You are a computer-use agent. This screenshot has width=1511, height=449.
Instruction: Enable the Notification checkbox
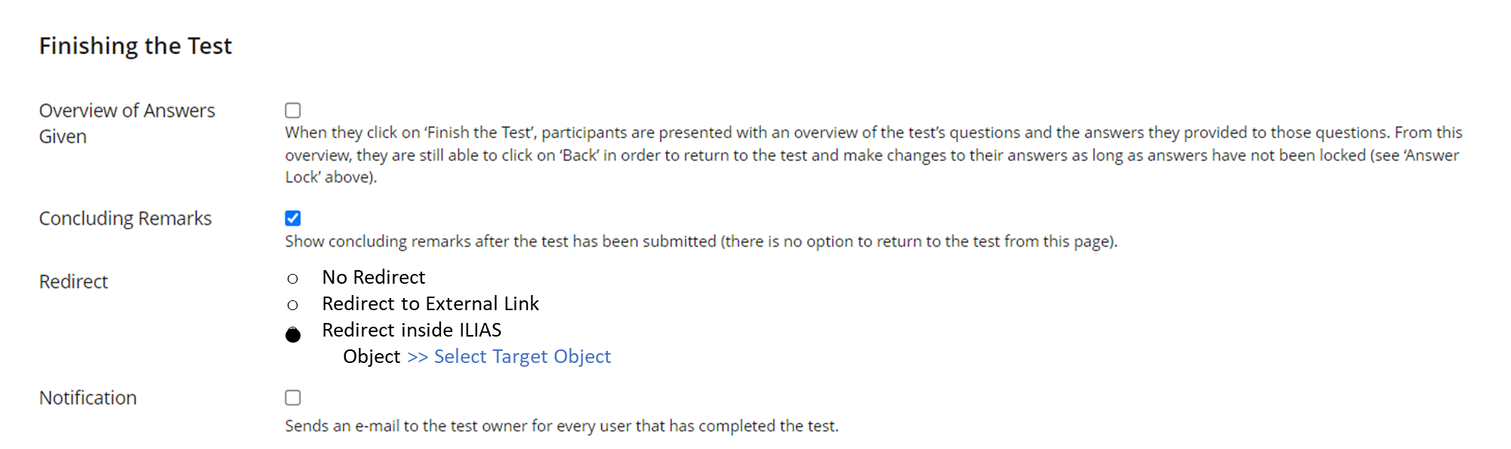coord(293,398)
